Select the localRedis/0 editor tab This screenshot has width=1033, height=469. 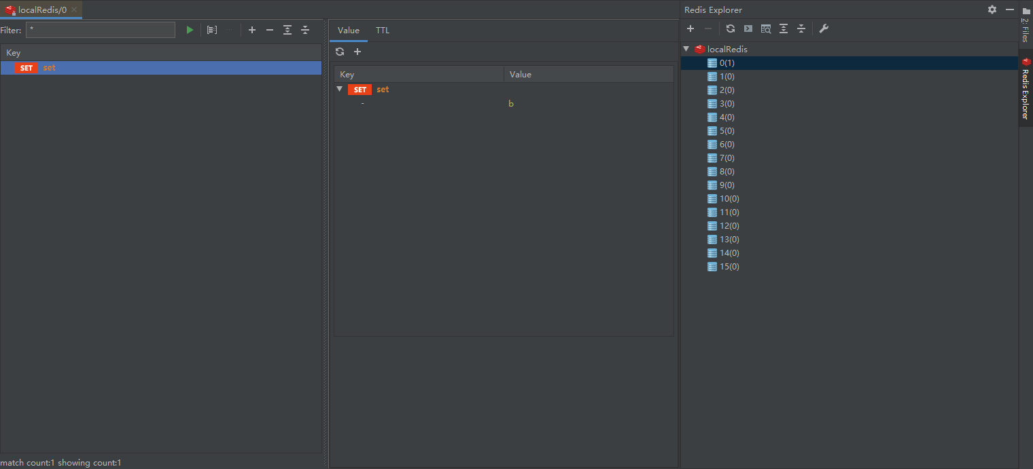[42, 10]
